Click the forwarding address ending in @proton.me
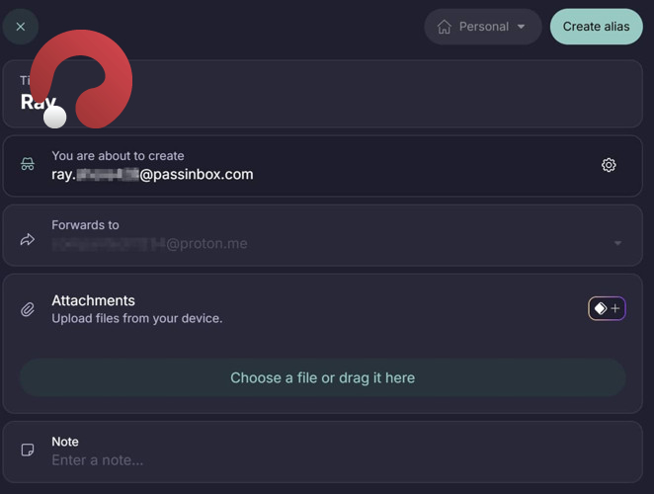654x494 pixels. click(x=150, y=243)
